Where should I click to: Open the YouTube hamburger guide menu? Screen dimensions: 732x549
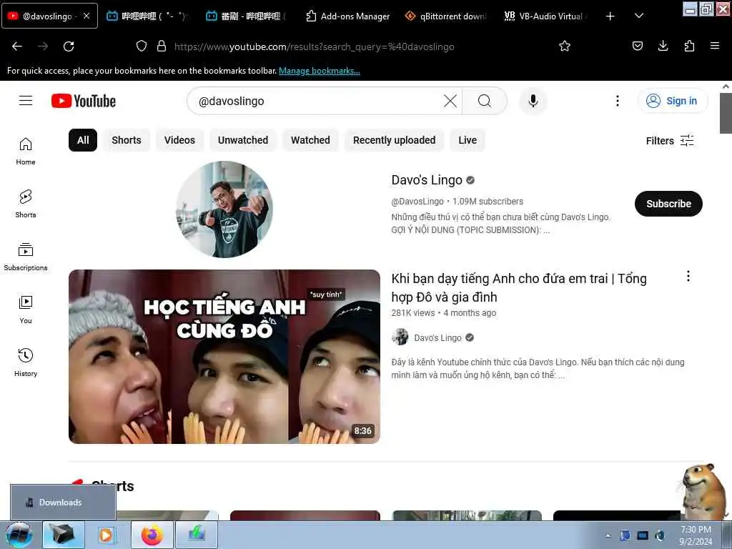click(26, 101)
